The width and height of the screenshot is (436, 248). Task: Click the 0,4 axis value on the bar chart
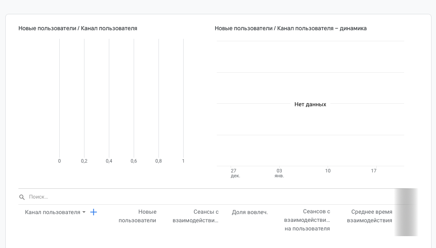(x=109, y=161)
